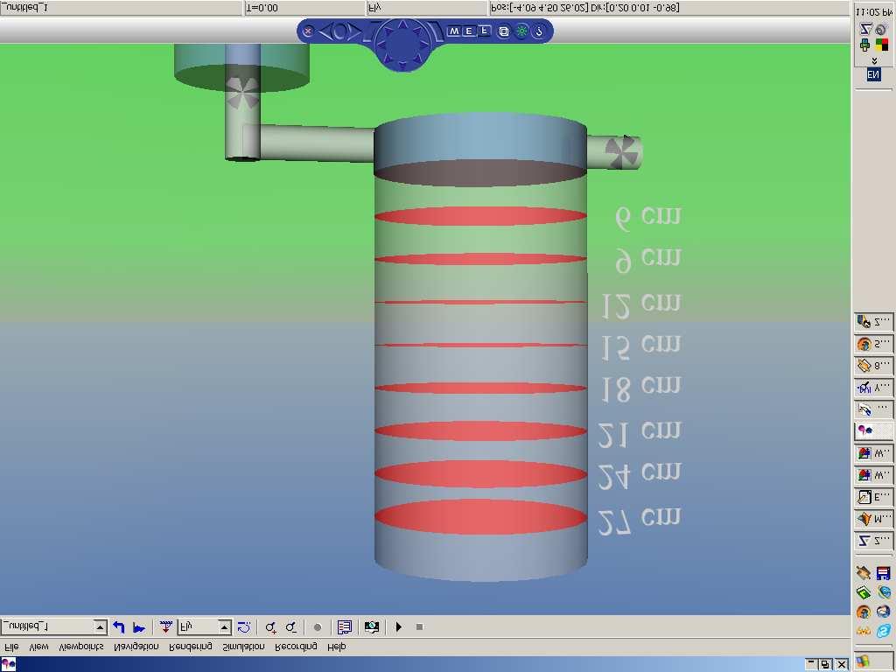Click the round viewpoint eye between the navigation arrows

(x=342, y=32)
